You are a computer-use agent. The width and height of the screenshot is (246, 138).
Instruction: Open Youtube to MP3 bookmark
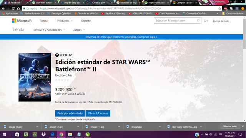tap(86, 13)
